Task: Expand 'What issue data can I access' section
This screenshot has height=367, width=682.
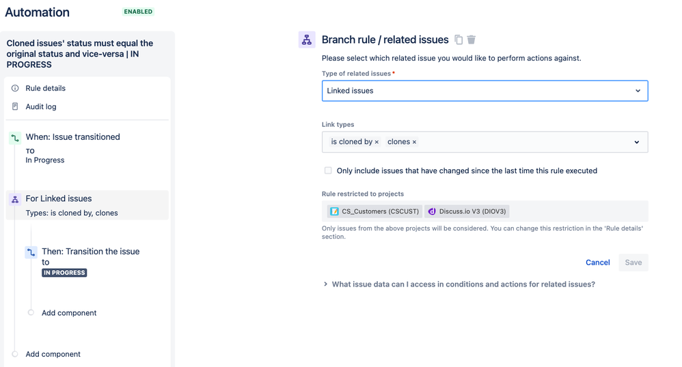Action: (x=325, y=284)
